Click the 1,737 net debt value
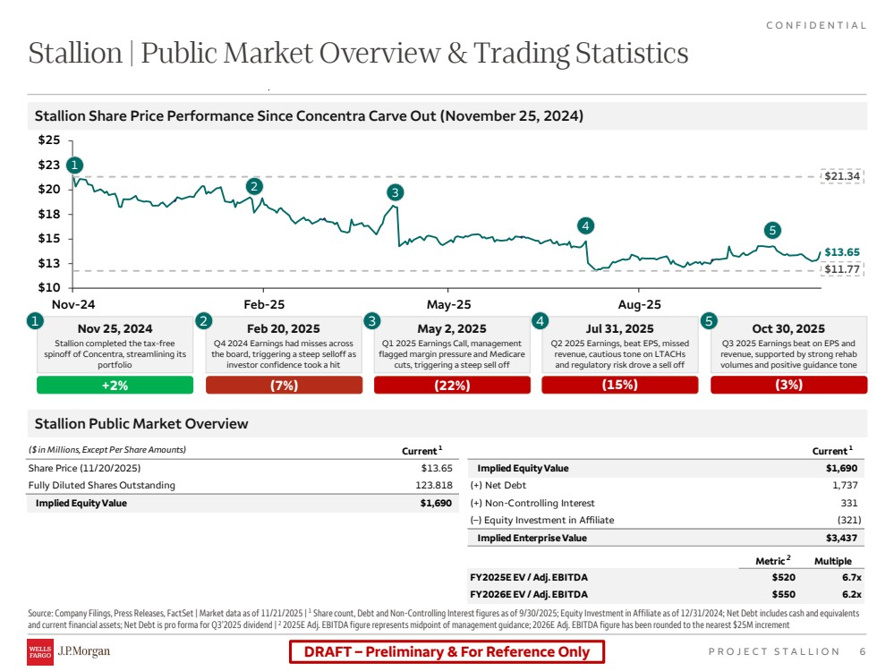This screenshot has height=671, width=894. point(845,485)
